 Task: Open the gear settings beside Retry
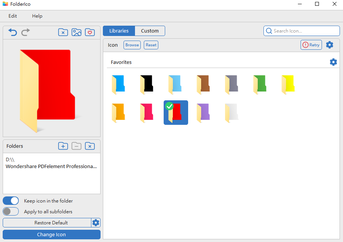[x=330, y=45]
